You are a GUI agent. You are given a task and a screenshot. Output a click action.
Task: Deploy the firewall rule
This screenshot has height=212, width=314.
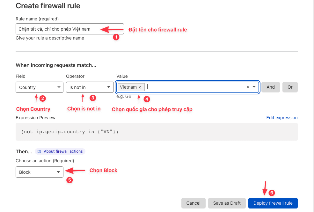pos(273,203)
